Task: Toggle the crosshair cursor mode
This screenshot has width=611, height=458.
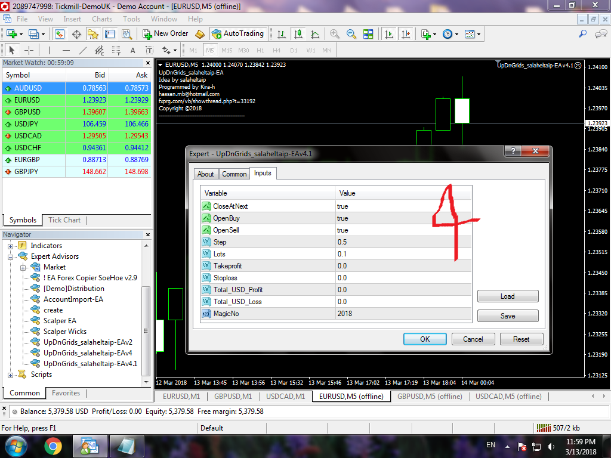Action: (29, 50)
